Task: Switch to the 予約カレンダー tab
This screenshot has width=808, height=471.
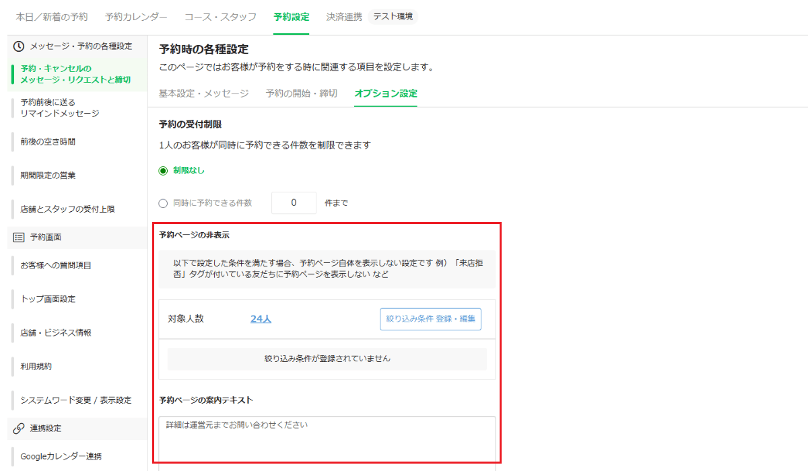Action: tap(136, 17)
